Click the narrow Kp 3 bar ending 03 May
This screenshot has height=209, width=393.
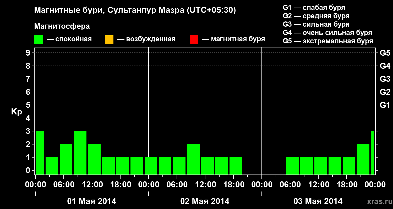coord(373,153)
